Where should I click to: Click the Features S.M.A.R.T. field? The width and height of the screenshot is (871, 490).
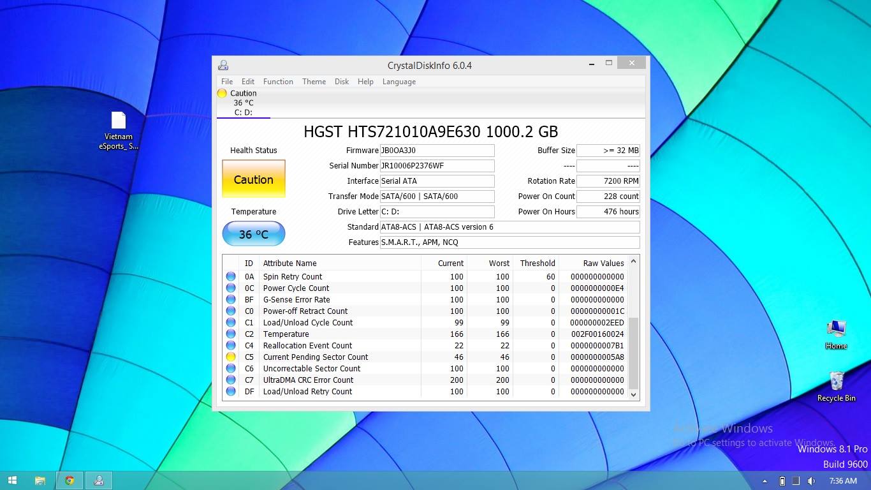[509, 242]
